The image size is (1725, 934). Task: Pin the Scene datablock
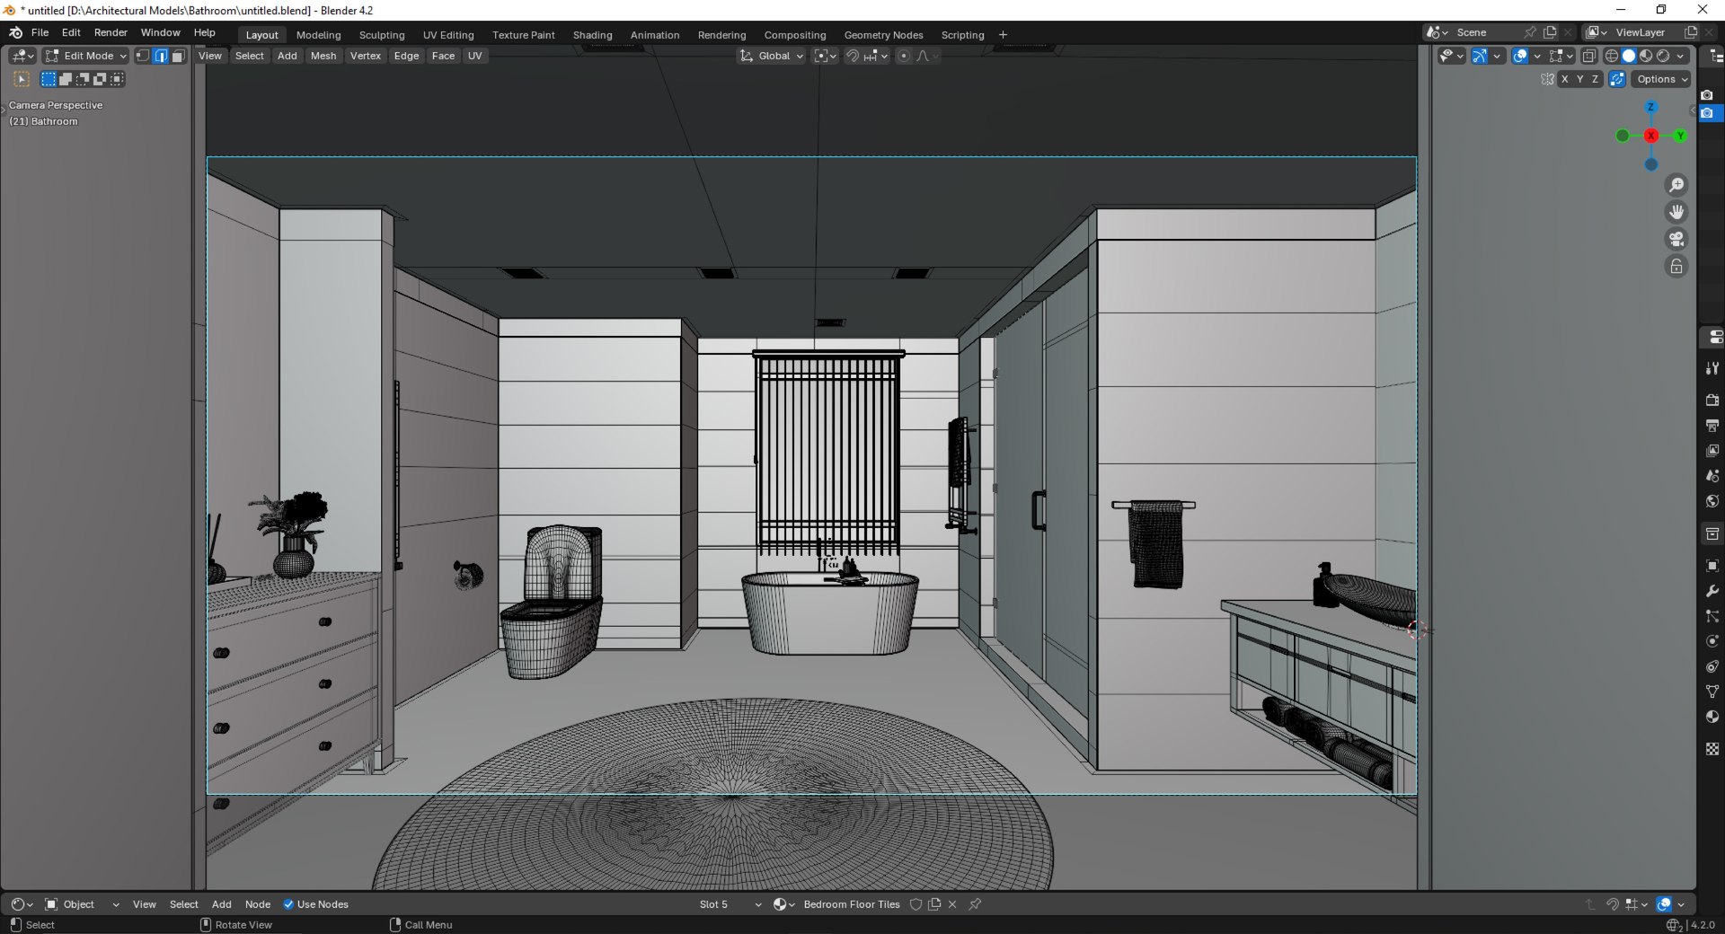1530,32
